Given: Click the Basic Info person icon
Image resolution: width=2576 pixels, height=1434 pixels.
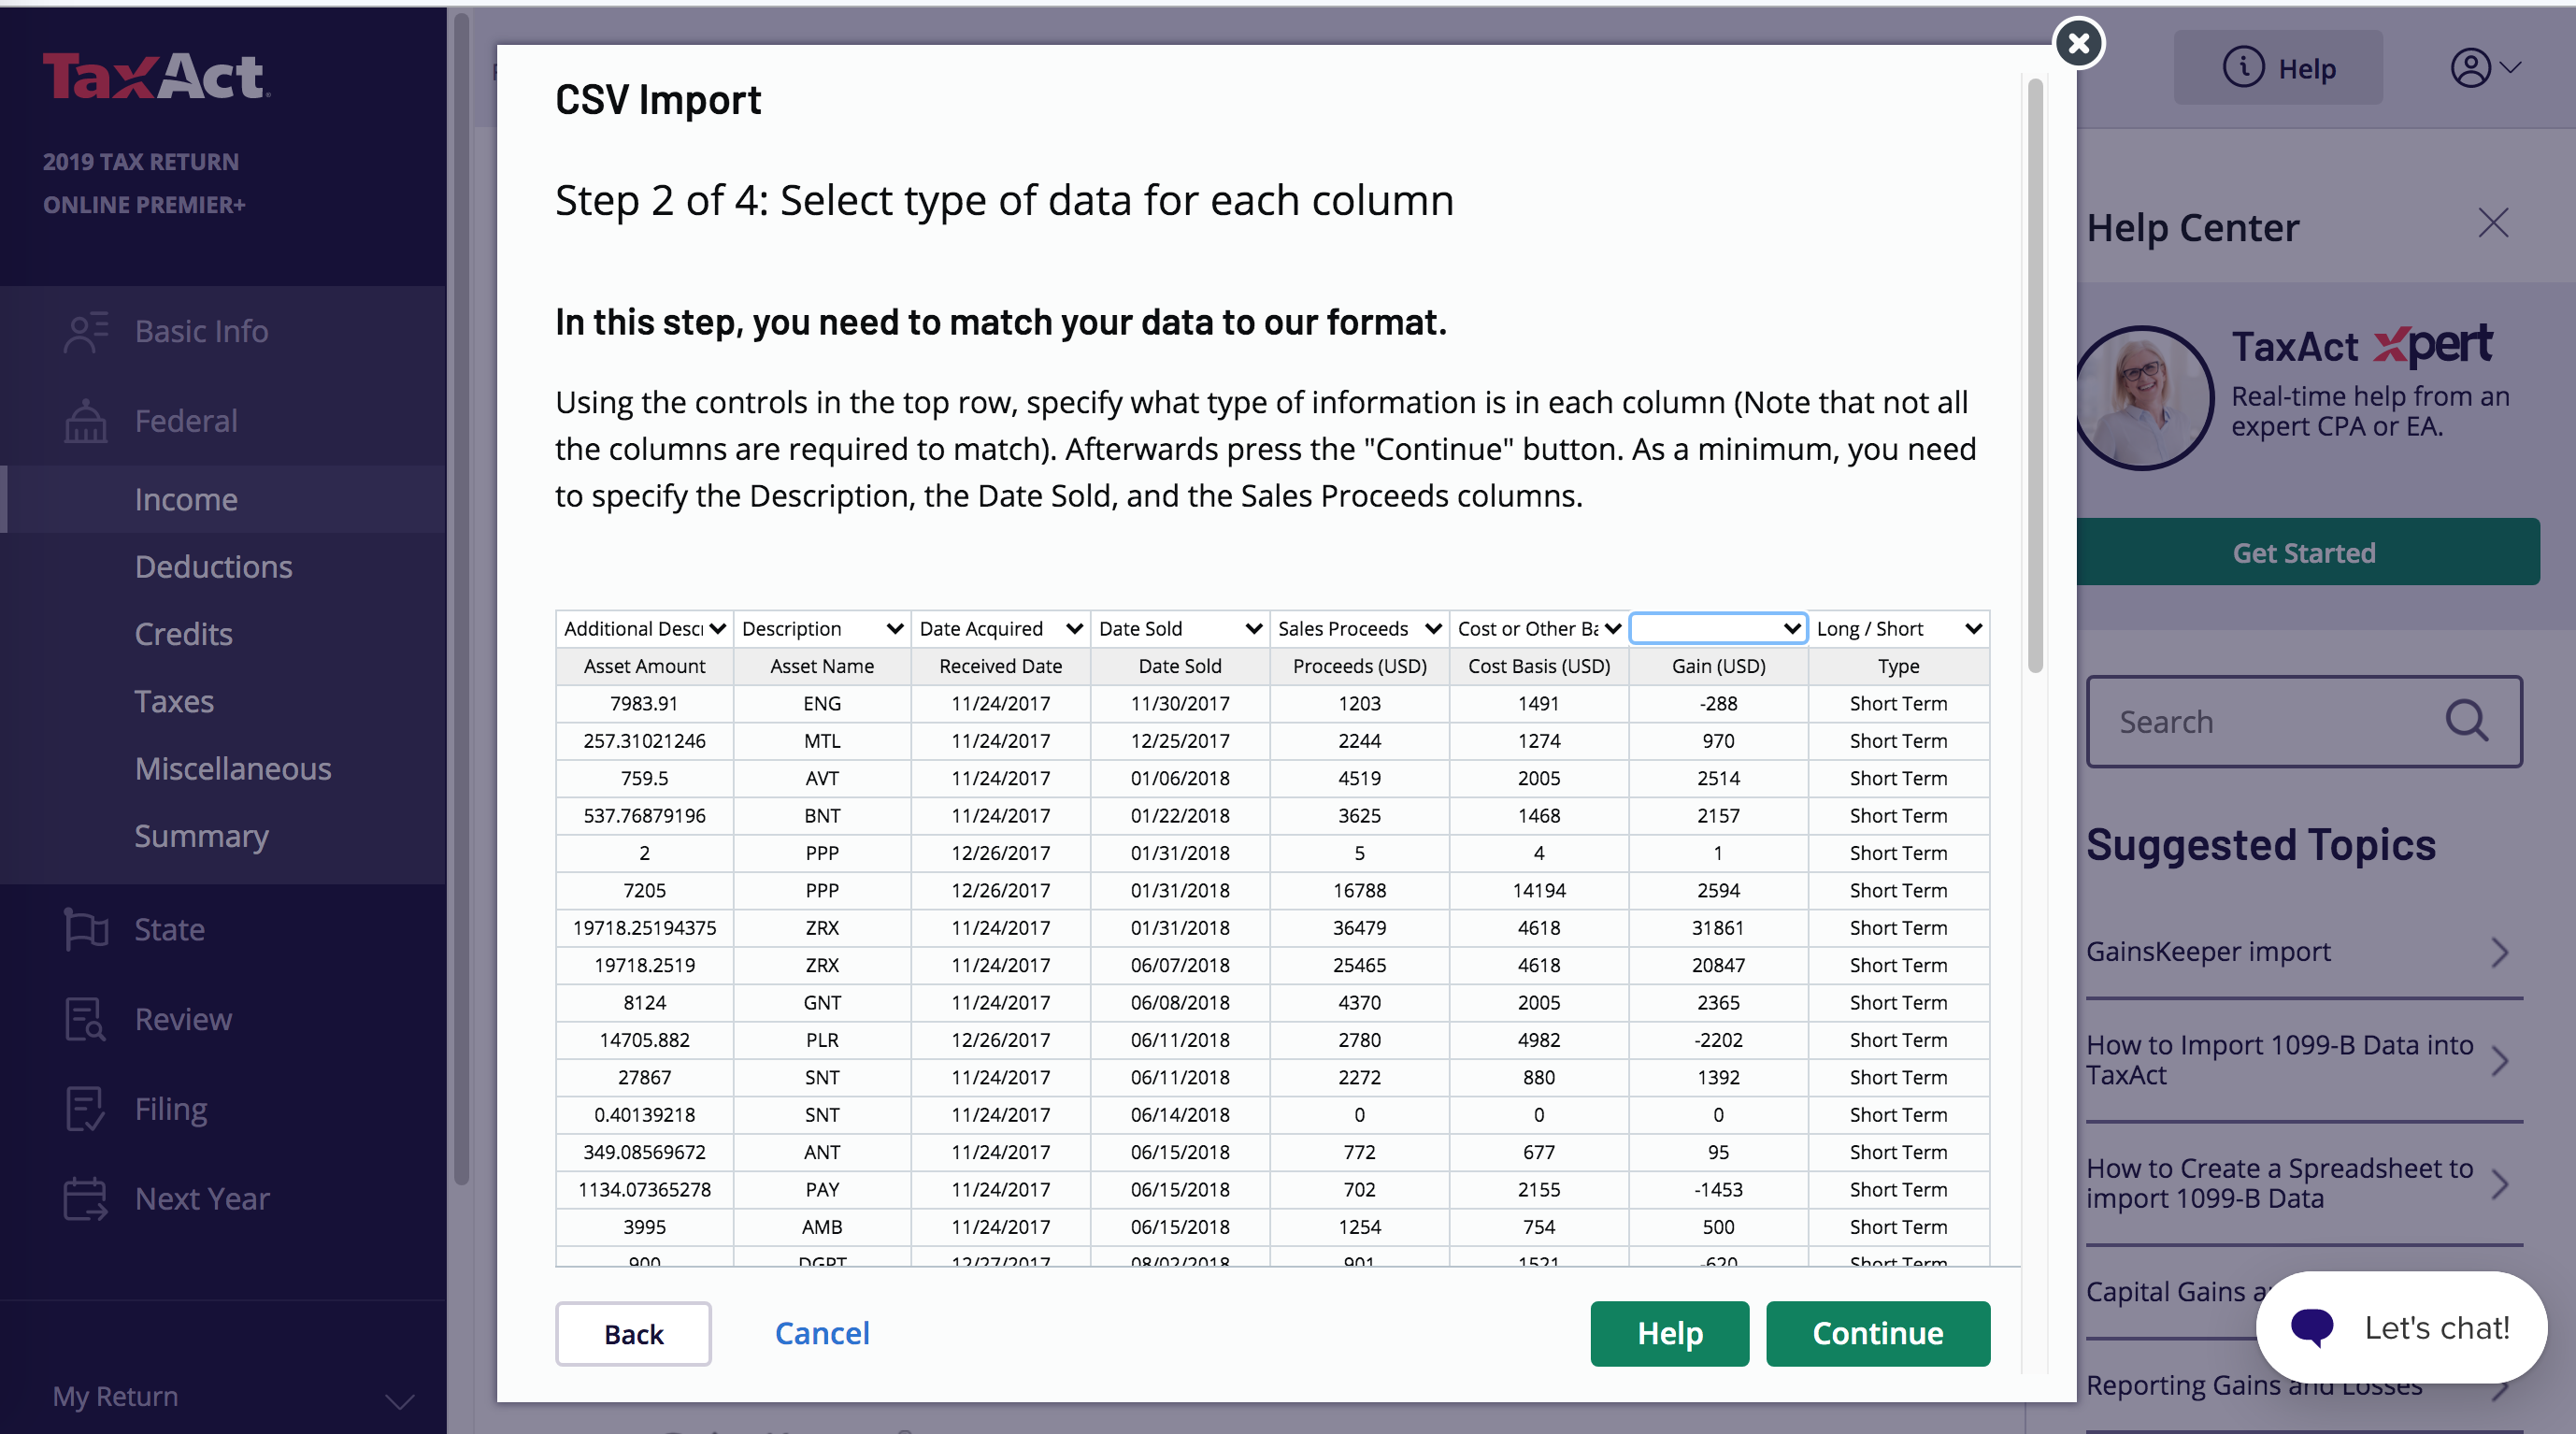Looking at the screenshot, I should pos(85,331).
